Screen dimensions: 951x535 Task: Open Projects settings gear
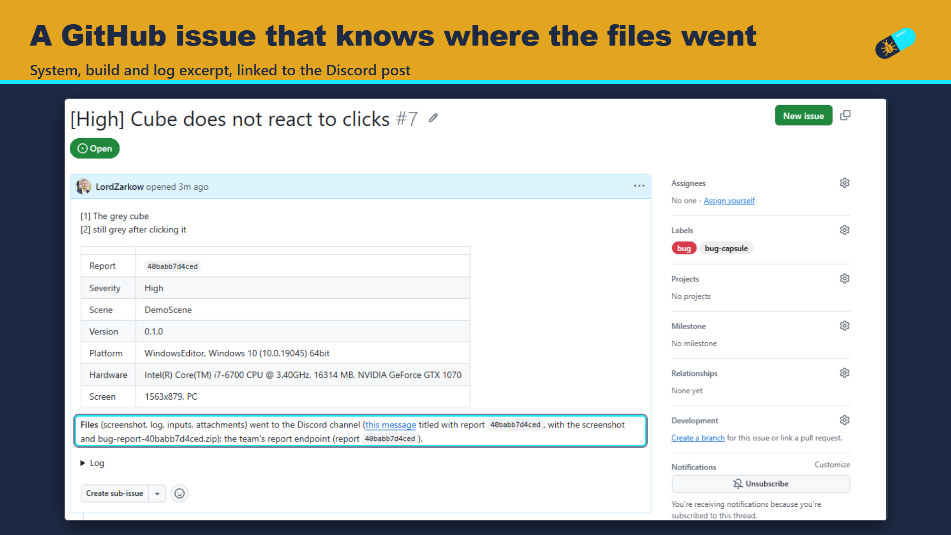(845, 278)
